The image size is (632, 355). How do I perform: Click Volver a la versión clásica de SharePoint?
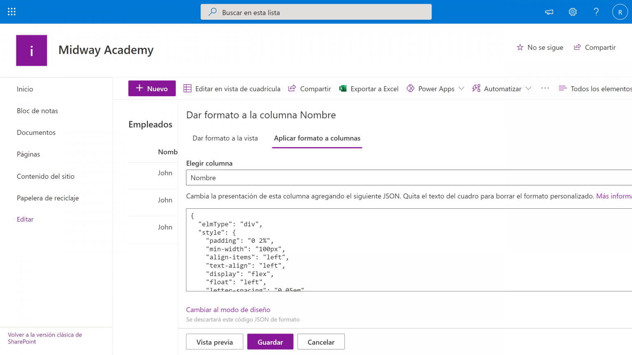coord(44,338)
